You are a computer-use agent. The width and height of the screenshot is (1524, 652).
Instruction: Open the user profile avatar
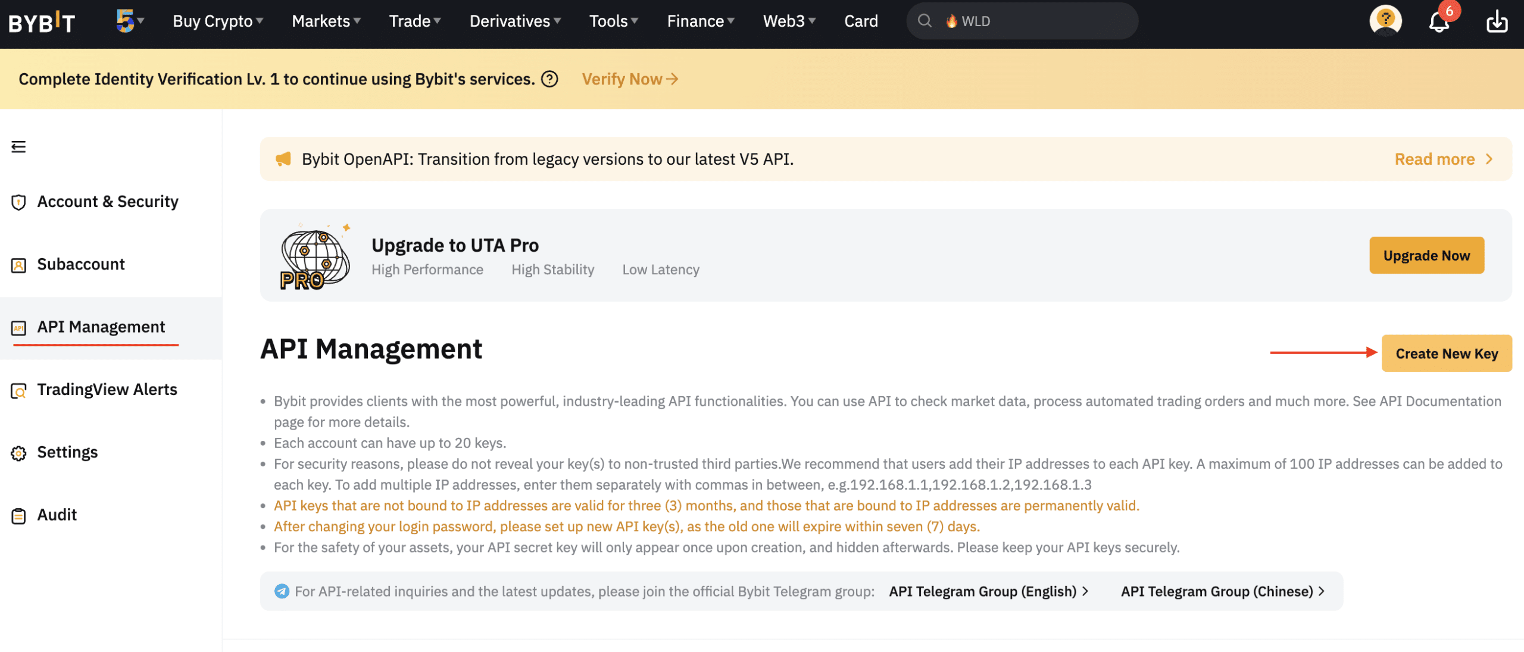point(1386,21)
